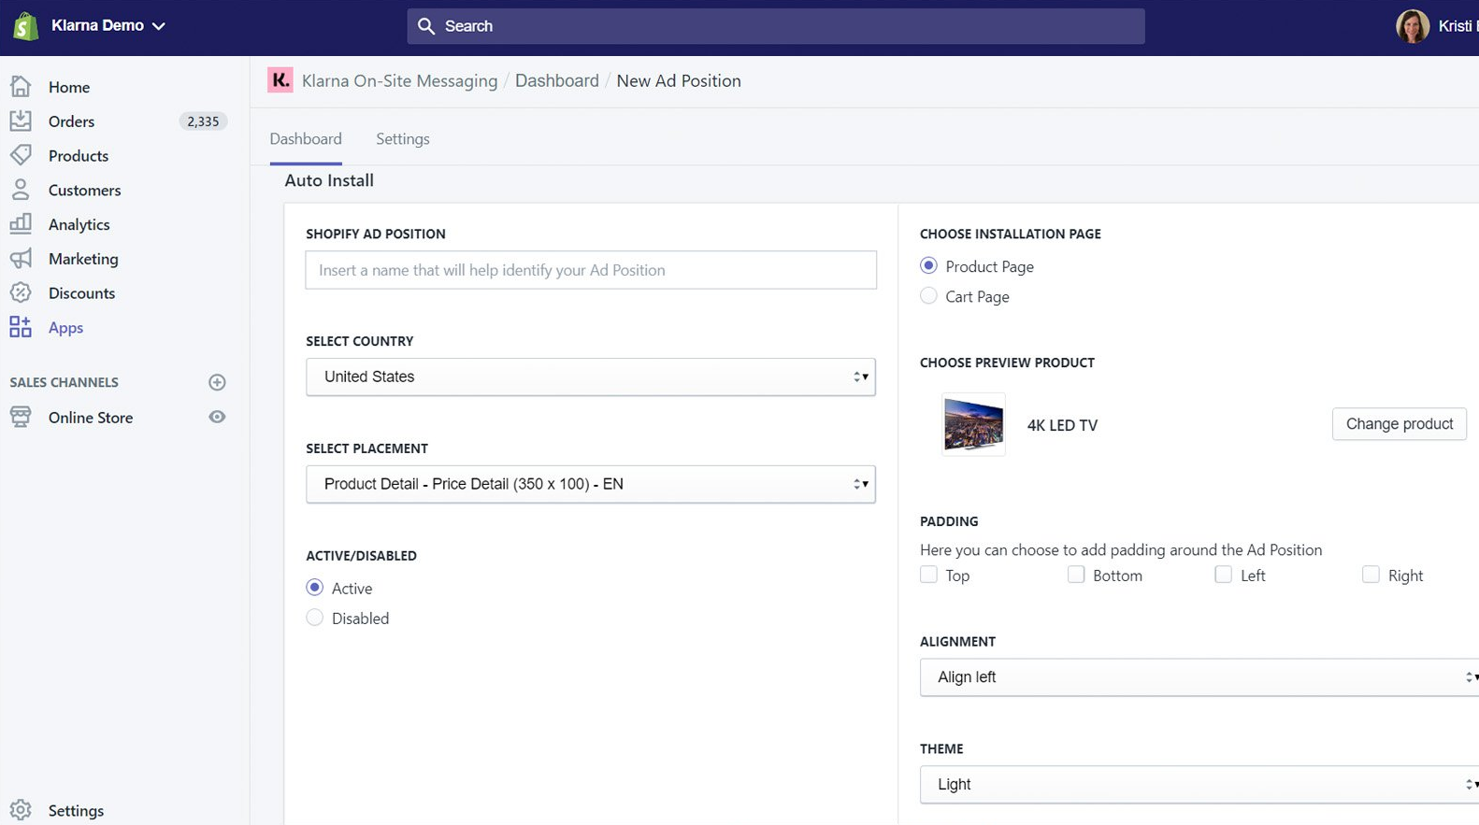The width and height of the screenshot is (1479, 825).
Task: Click the Shopify Ad Position name field
Action: point(591,270)
